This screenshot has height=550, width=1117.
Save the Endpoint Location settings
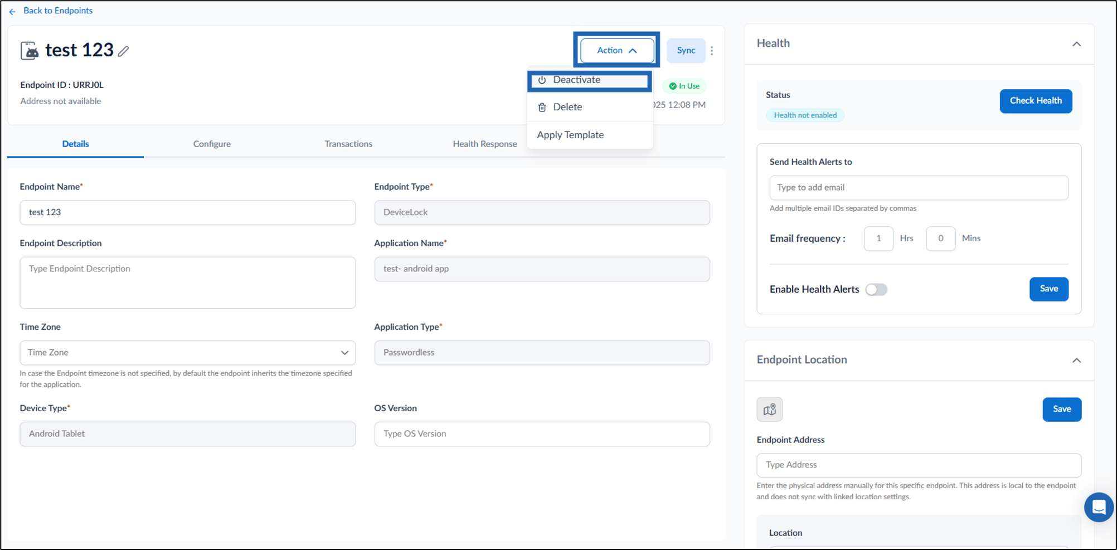[1062, 409]
